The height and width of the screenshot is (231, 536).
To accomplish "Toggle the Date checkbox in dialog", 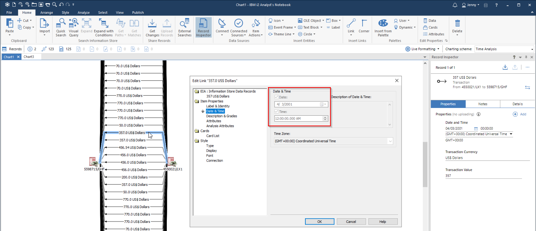I will click(x=276, y=97).
